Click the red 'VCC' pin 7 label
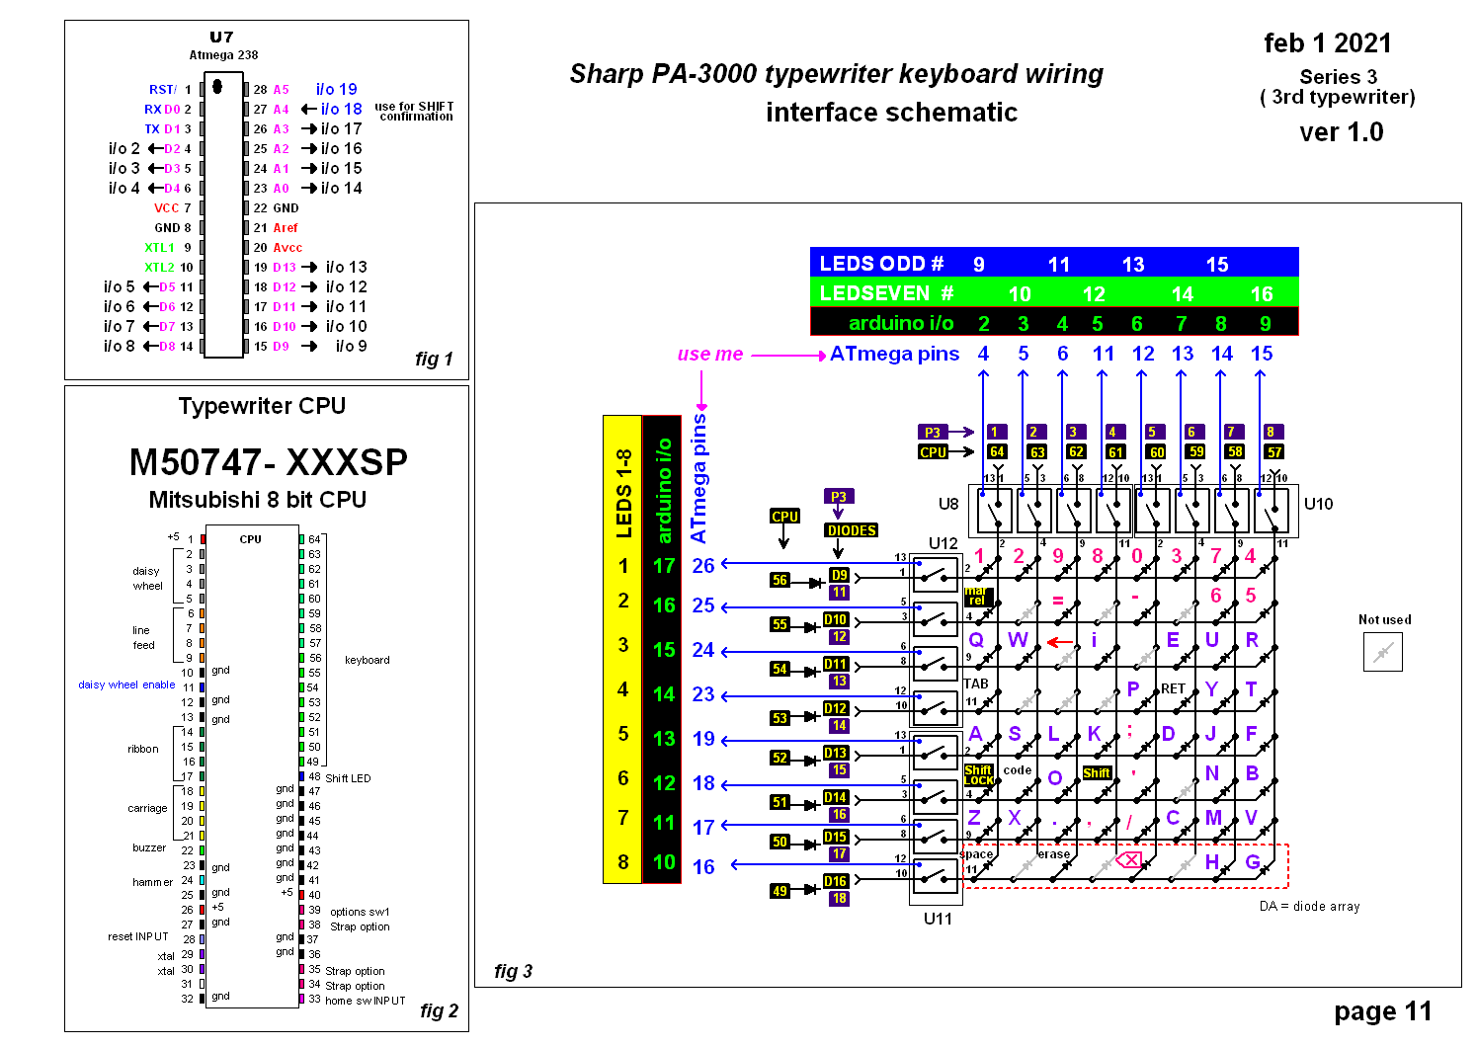 point(166,208)
